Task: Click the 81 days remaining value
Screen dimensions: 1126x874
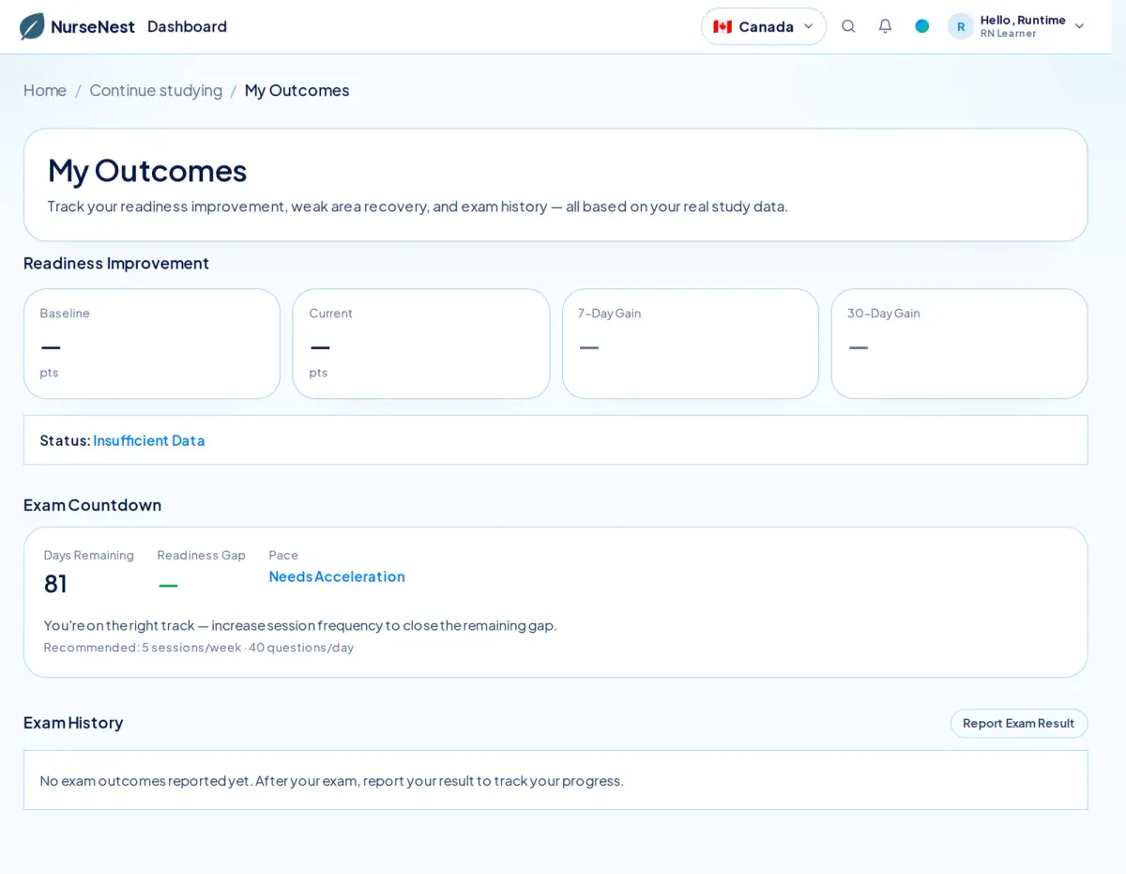Action: point(55,584)
